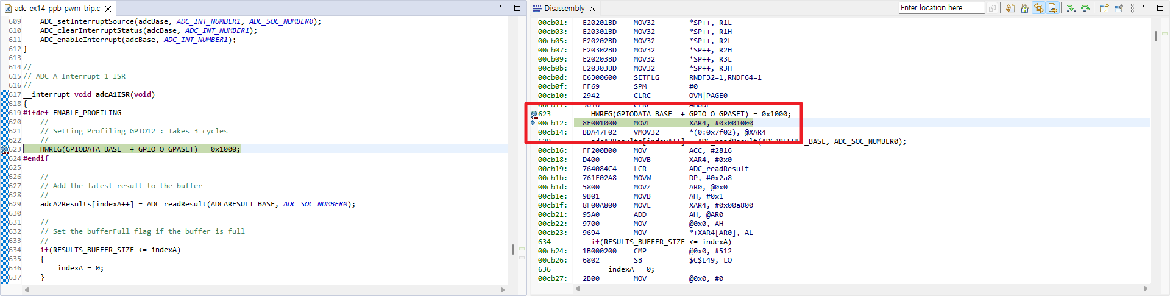
Task: Minimize the source editor panel
Action: point(503,7)
